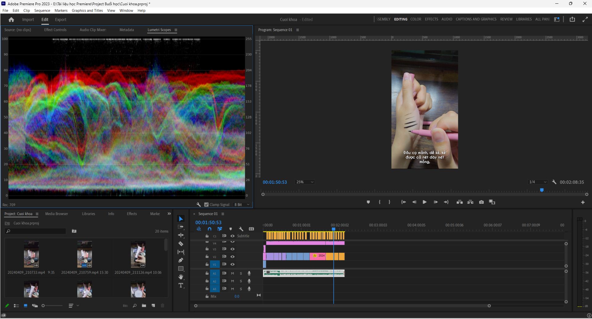Switch to COLOR workspace
This screenshot has height=319, width=592.
point(415,19)
